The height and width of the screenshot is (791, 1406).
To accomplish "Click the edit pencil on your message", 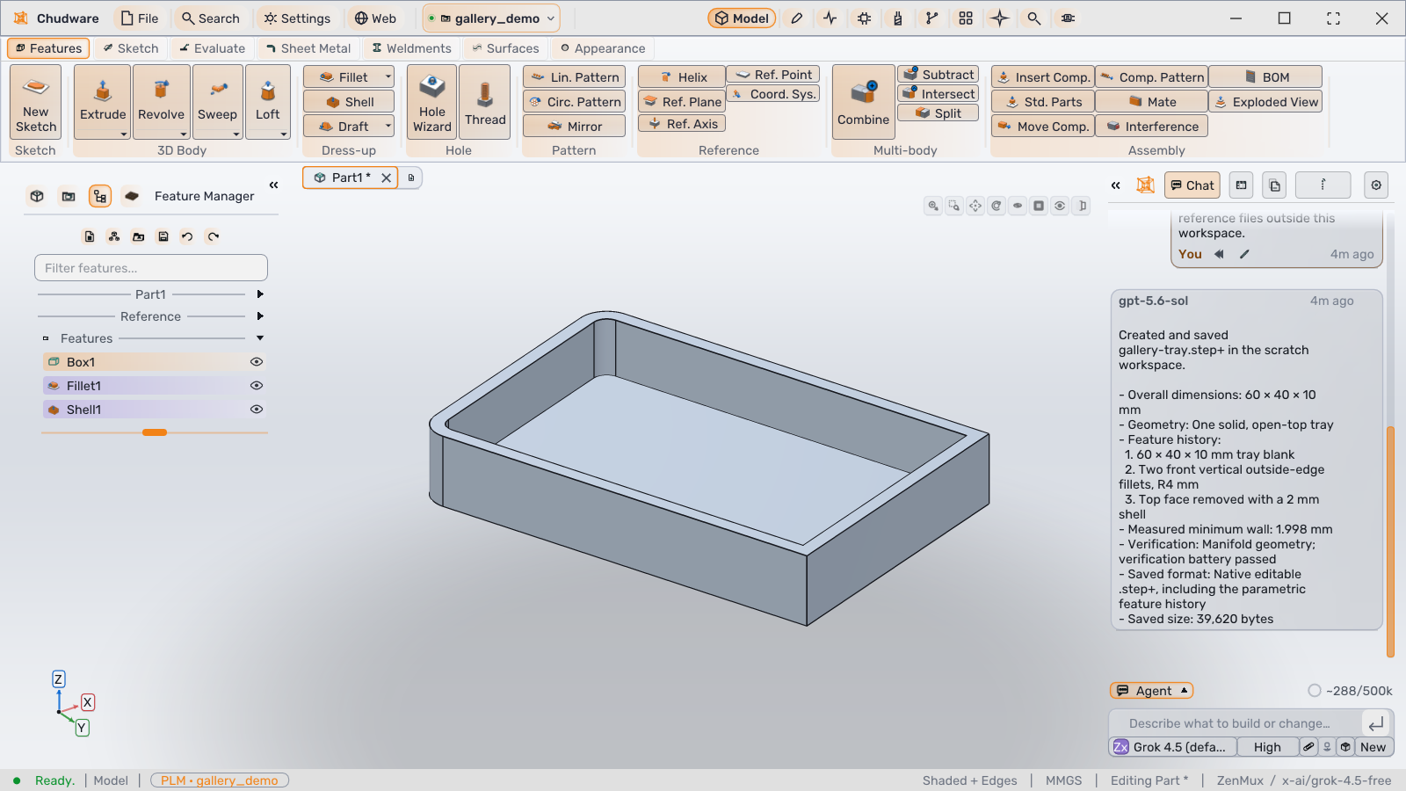I will click(x=1244, y=254).
